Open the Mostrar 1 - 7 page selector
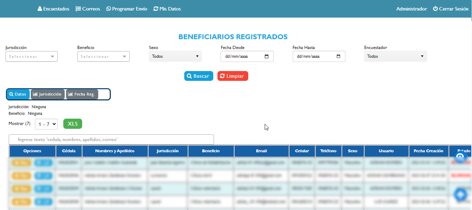 click(46, 124)
